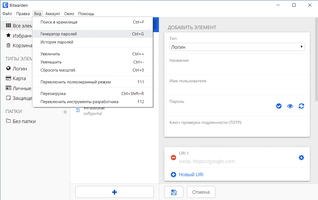The image size is (318, 200).
Task: Choose Поиск в хранилище from the menu
Action: (92, 22)
